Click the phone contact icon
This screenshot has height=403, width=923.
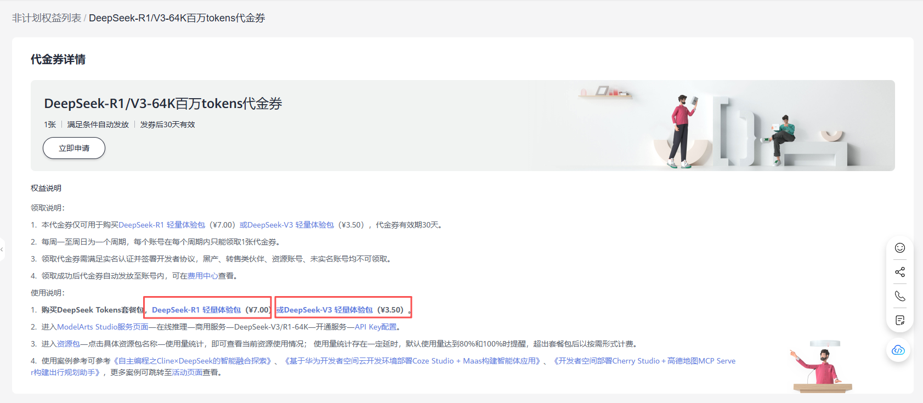[x=899, y=296]
